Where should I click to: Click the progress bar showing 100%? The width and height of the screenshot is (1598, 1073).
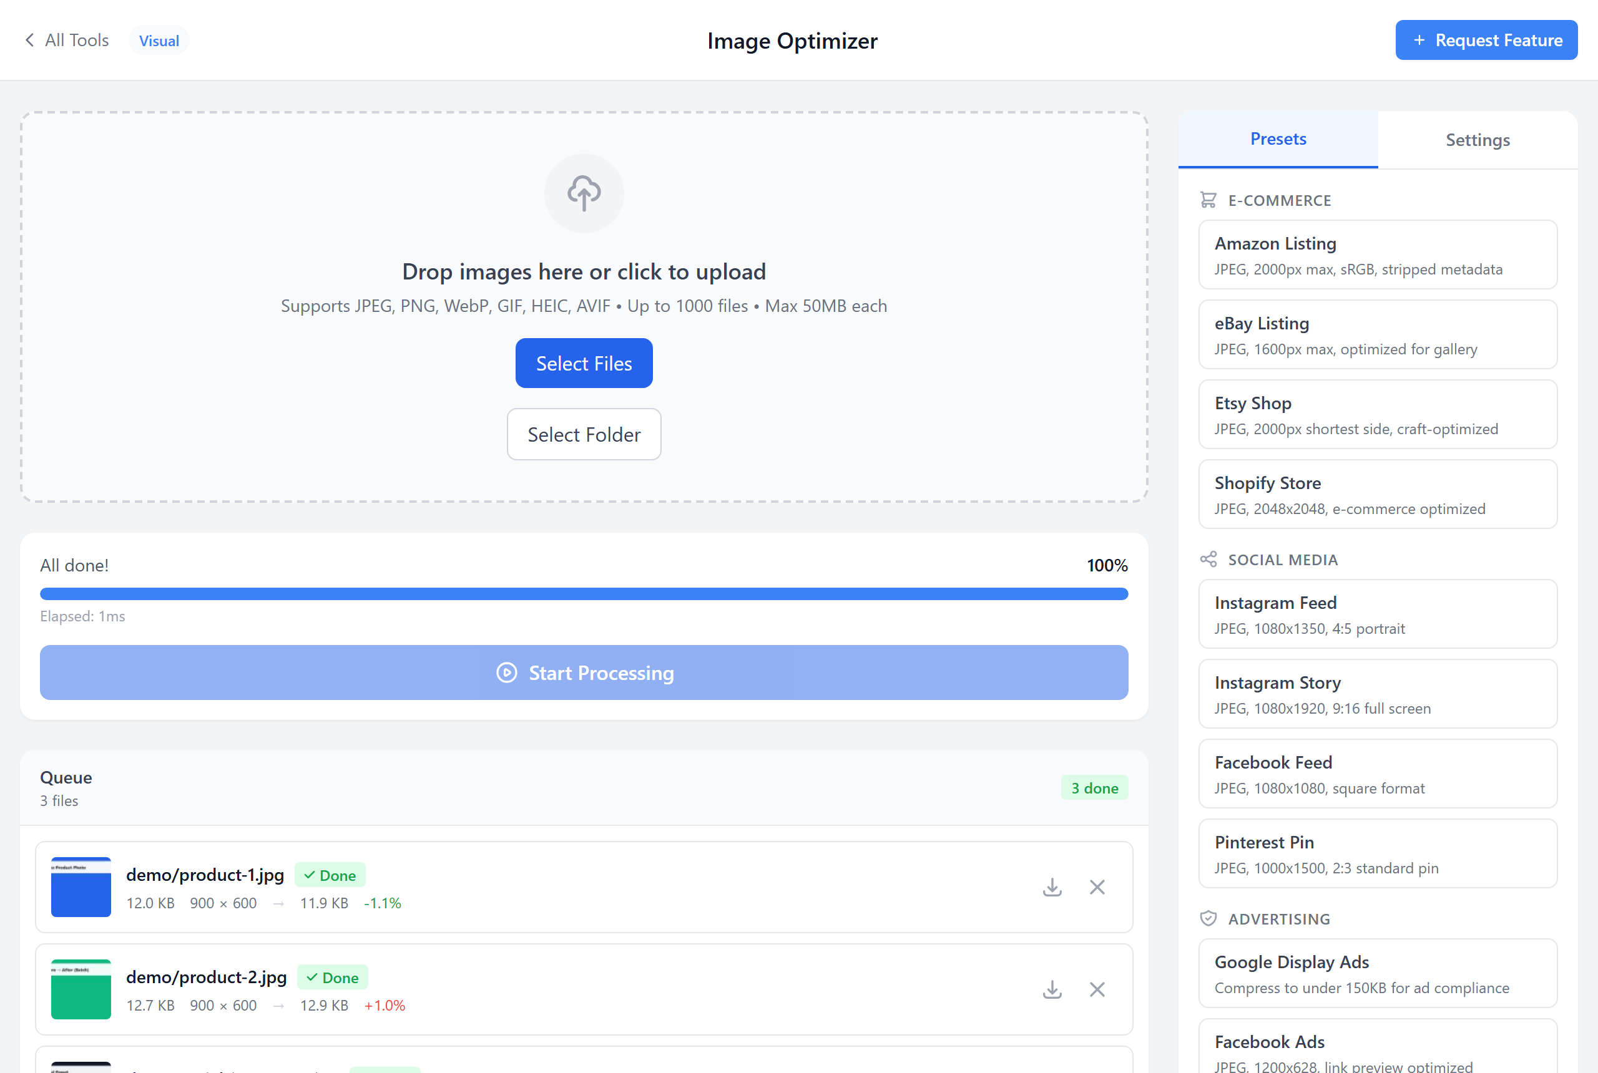pos(583,593)
